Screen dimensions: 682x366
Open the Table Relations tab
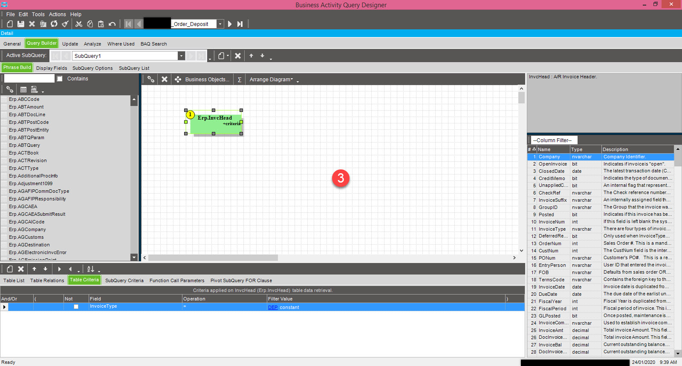pos(47,280)
